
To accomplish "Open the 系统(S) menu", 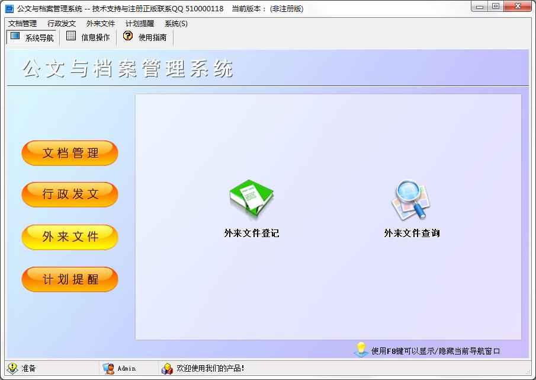I will point(176,24).
